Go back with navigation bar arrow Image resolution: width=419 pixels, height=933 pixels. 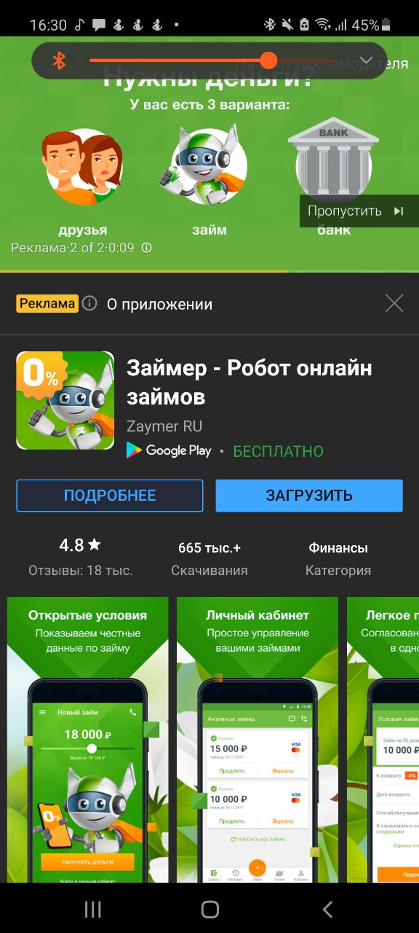pyautogui.click(x=327, y=908)
